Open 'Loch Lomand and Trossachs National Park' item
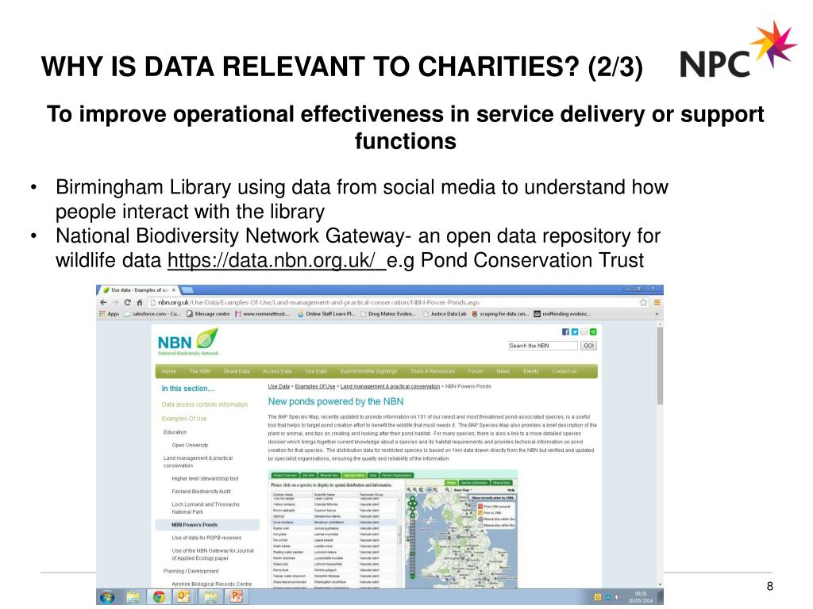 tap(206, 508)
